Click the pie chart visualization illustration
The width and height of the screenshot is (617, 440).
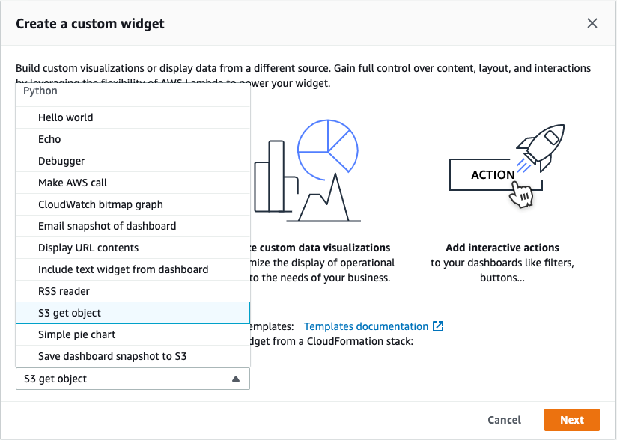pos(329,150)
